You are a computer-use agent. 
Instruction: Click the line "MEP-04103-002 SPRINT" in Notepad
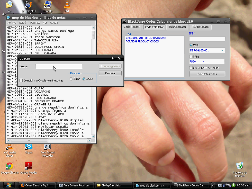(x=26, y=43)
